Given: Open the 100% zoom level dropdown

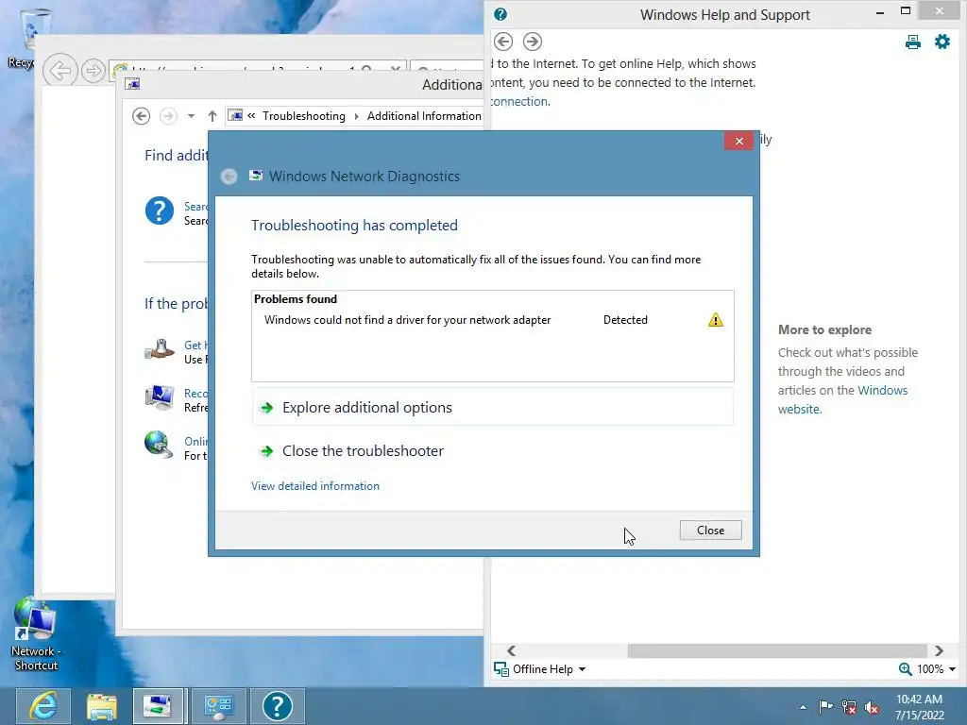Looking at the screenshot, I should pyautogui.click(x=936, y=669).
